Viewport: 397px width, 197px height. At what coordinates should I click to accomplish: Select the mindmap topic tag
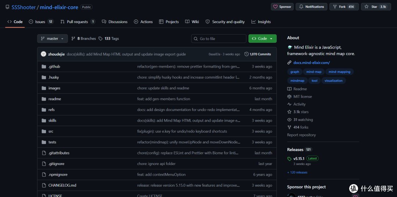(x=297, y=81)
